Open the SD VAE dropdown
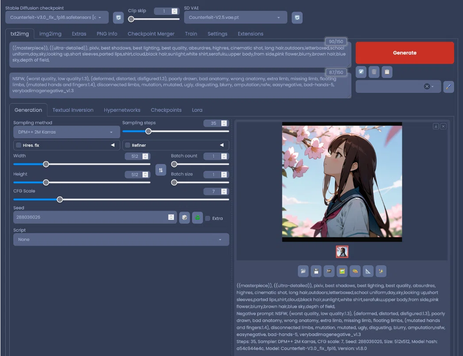The height and width of the screenshot is (356, 463). pyautogui.click(x=235, y=17)
